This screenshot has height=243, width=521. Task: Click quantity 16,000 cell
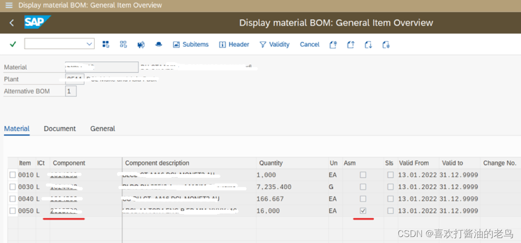click(x=268, y=211)
